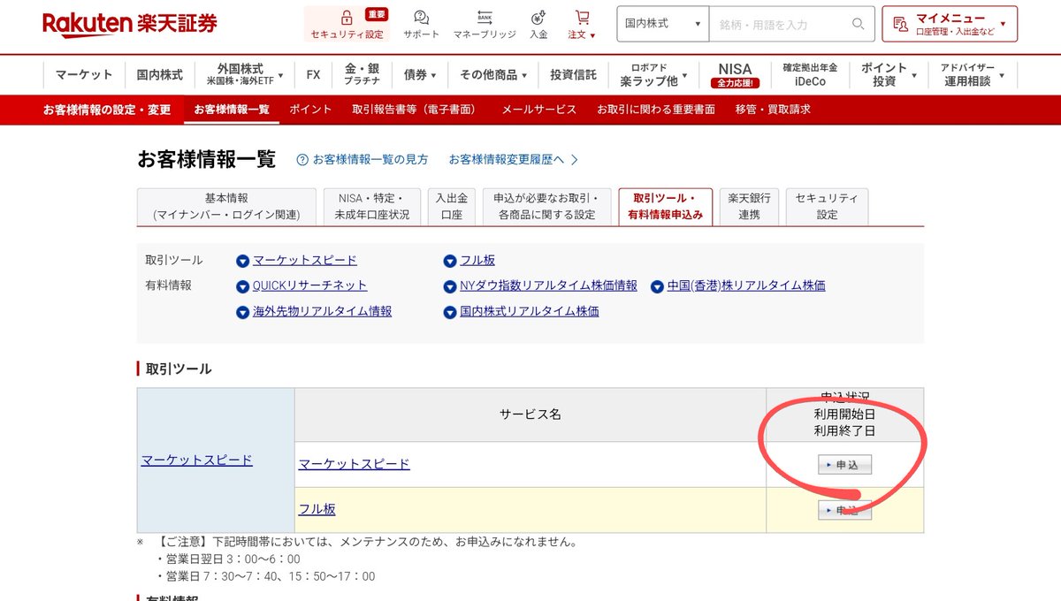Click the arrow icon beside NYダウ指数リアルタイム株価情報
The height and width of the screenshot is (601, 1061).
click(x=451, y=286)
